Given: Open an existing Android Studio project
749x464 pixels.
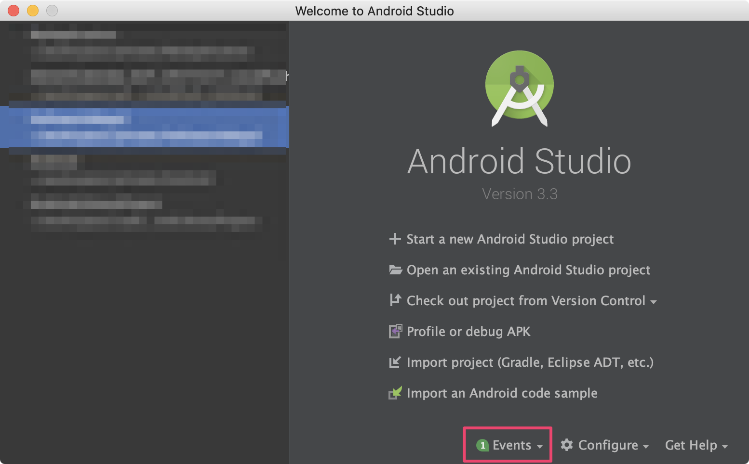Looking at the screenshot, I should (528, 270).
